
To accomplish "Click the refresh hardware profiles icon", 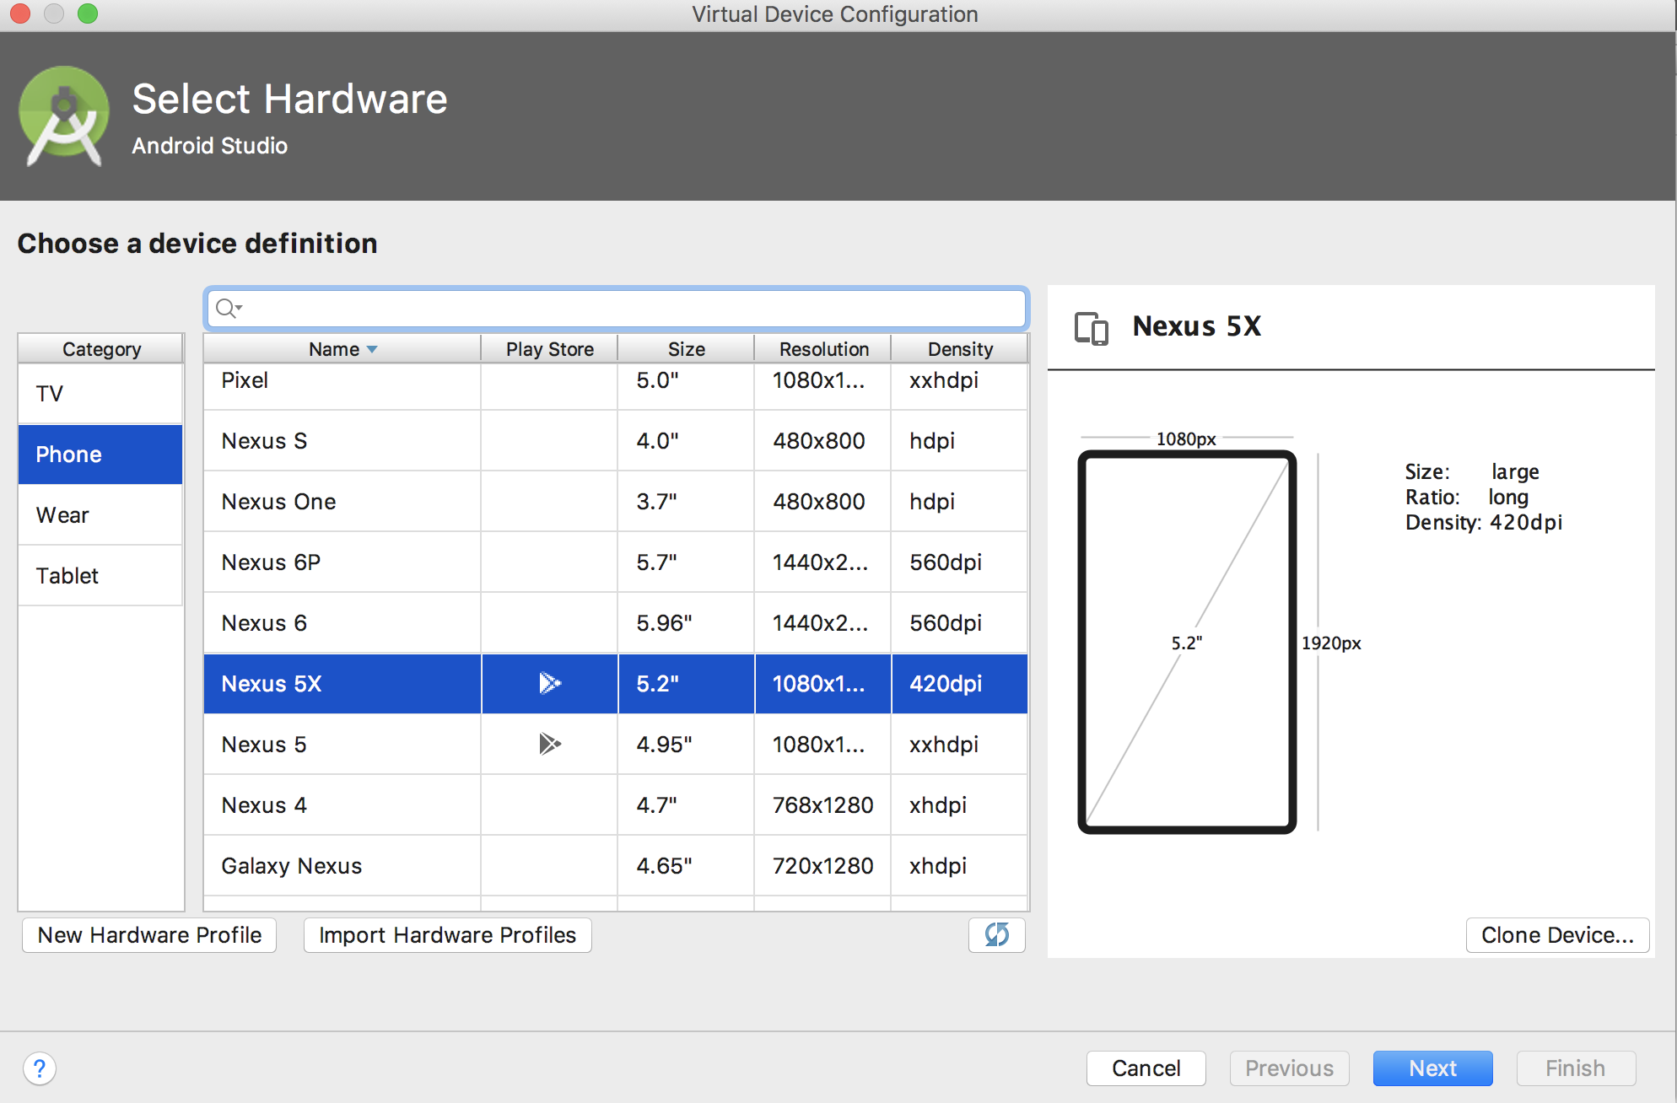I will pyautogui.click(x=996, y=934).
